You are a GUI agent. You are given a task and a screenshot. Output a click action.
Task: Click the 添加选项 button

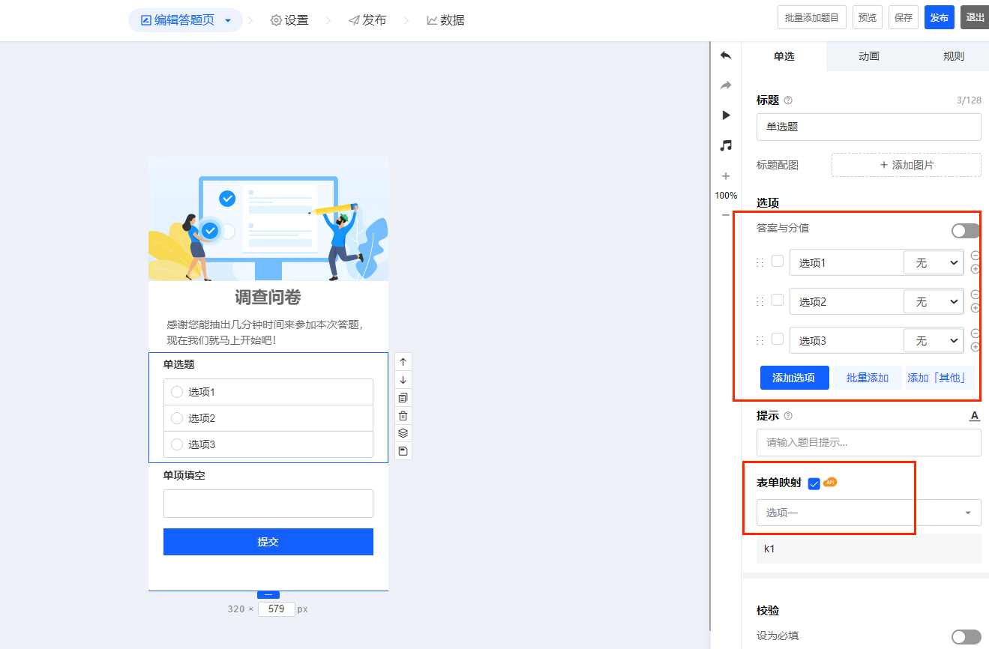coord(793,378)
